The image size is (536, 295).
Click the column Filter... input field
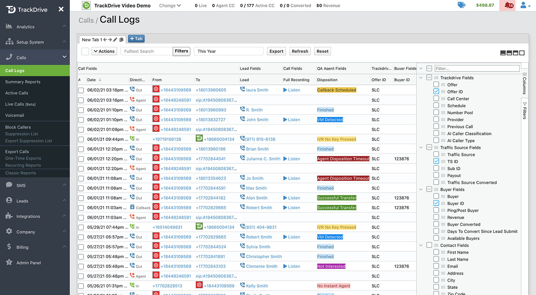tap(477, 68)
